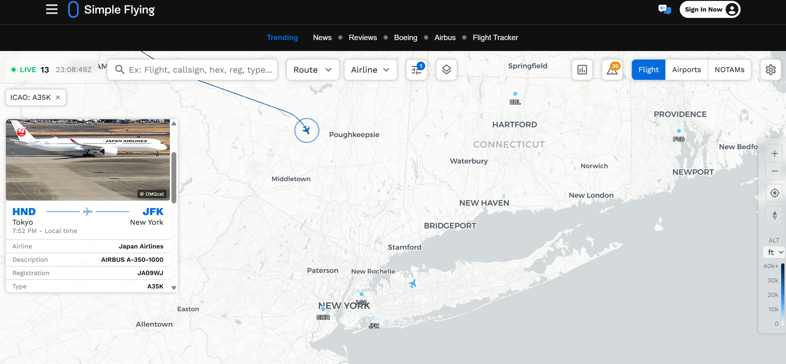Click the locate me target icon

(x=775, y=193)
